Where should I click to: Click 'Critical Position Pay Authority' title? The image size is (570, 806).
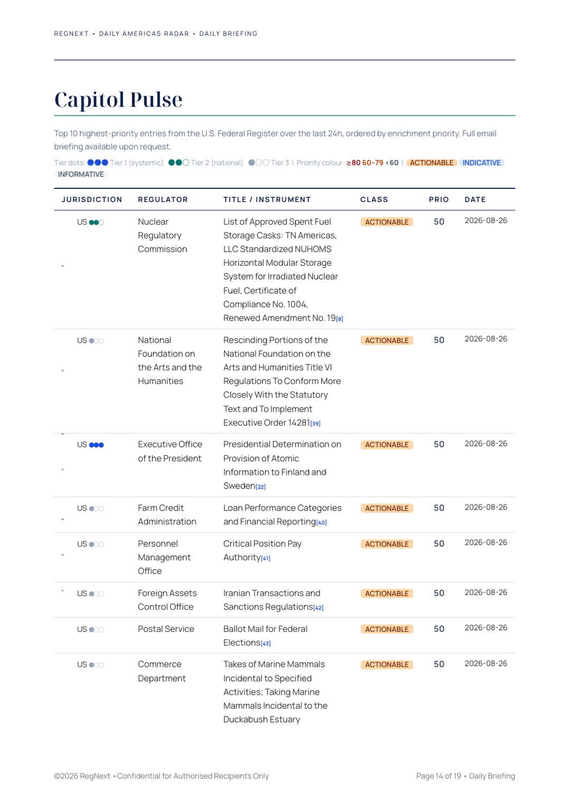point(262,551)
